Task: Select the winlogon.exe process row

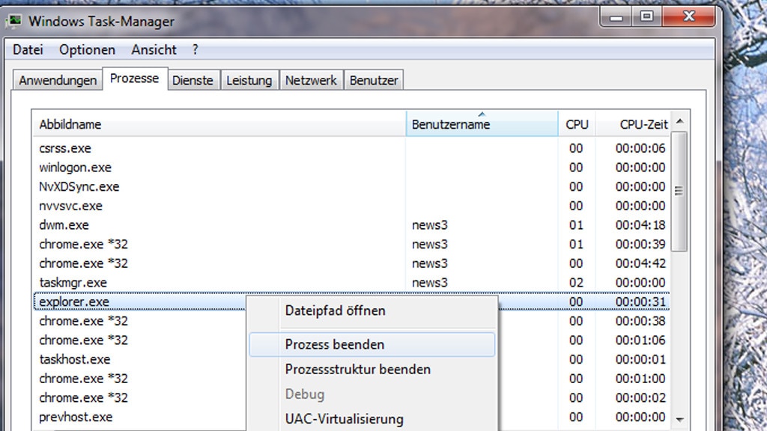Action: [x=351, y=168]
